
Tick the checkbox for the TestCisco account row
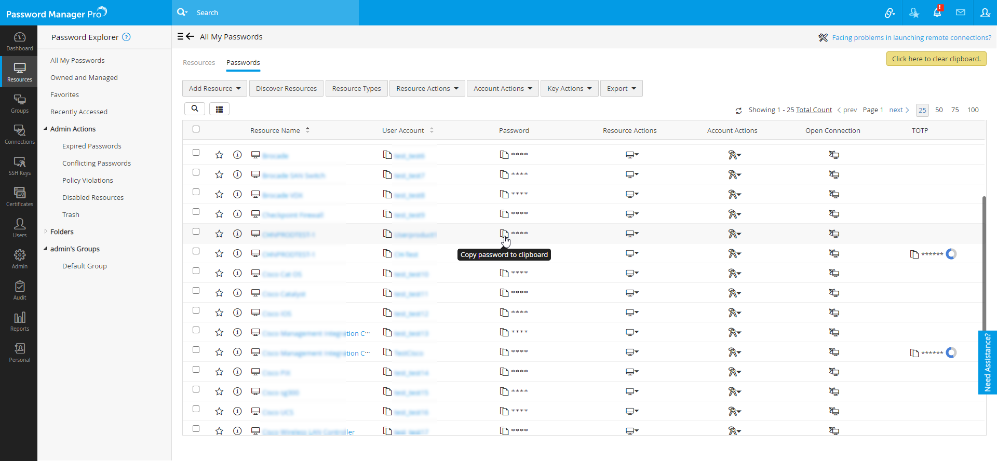196,350
